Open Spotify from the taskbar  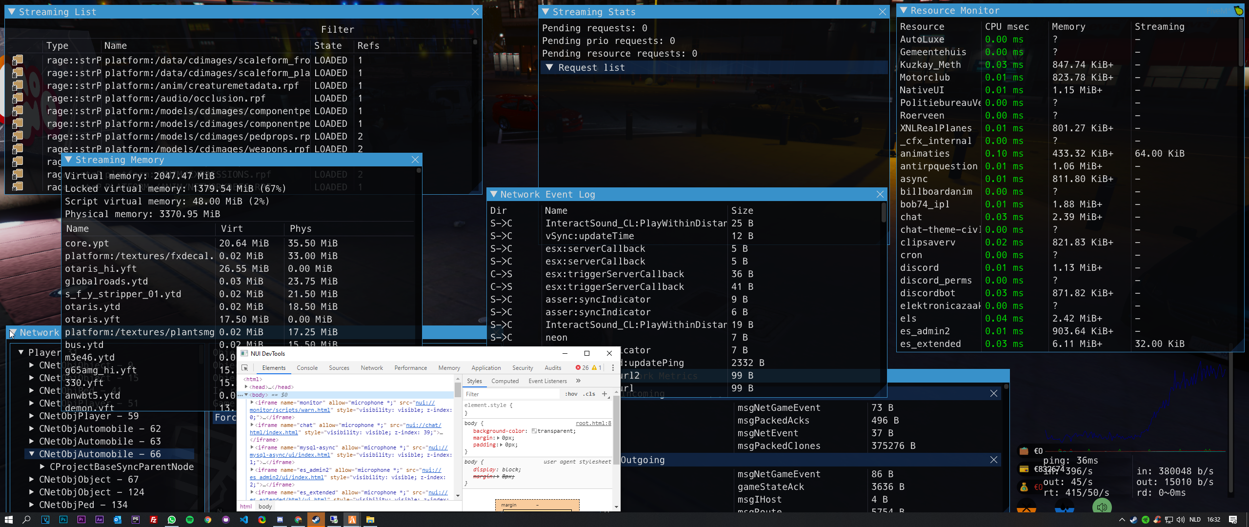[190, 520]
